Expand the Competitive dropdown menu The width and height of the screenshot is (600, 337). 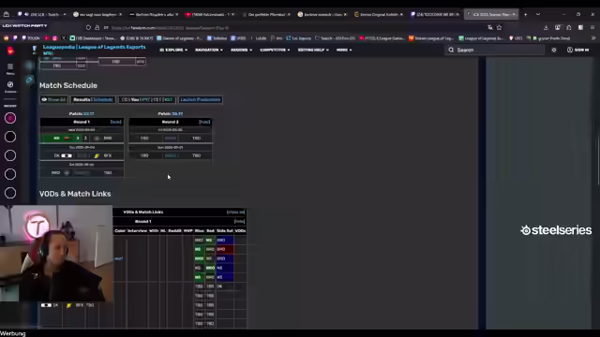[x=275, y=50]
